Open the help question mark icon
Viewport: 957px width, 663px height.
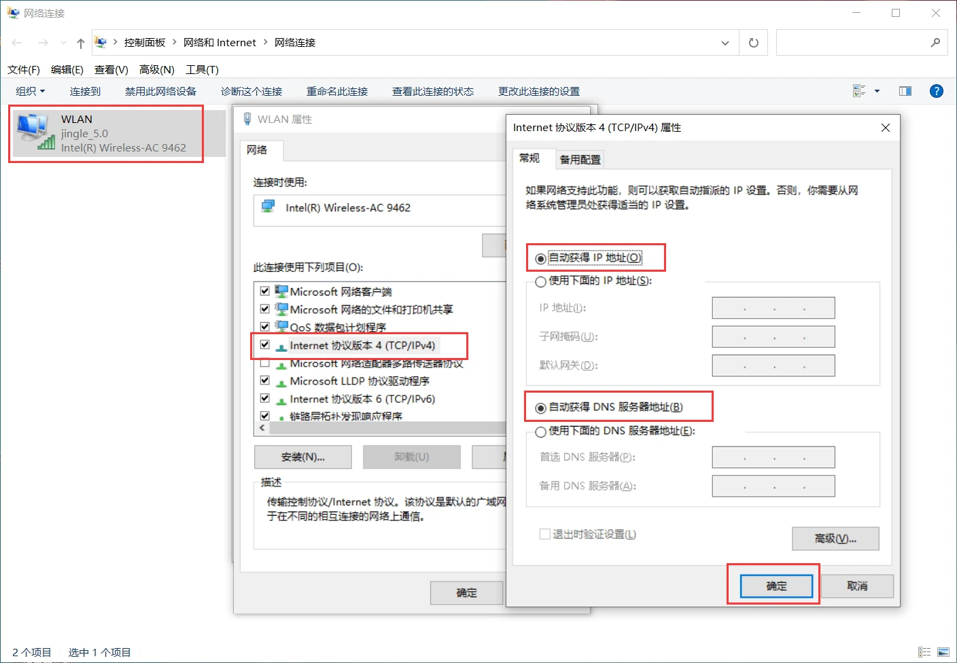click(937, 91)
